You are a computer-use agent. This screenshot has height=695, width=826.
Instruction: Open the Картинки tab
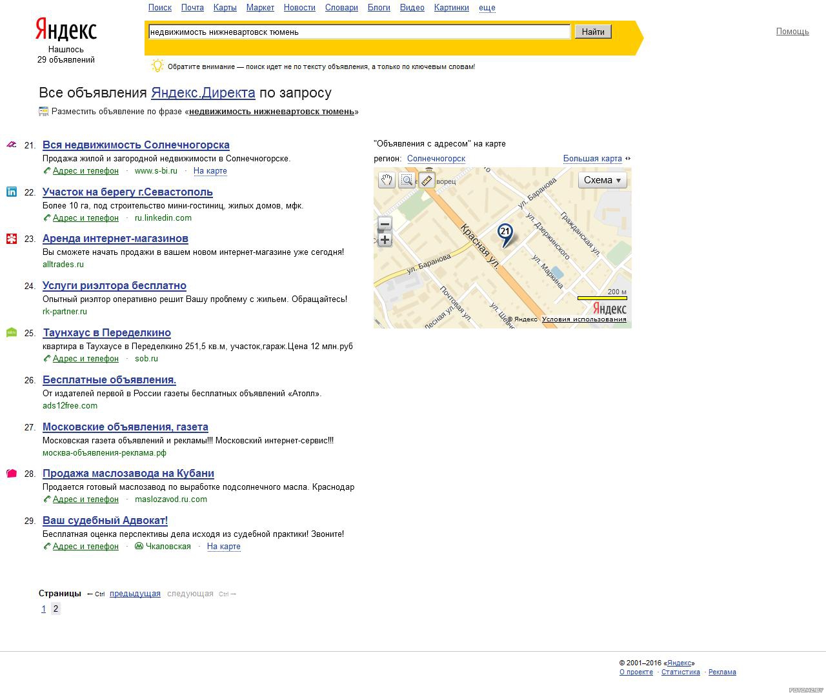pyautogui.click(x=452, y=8)
